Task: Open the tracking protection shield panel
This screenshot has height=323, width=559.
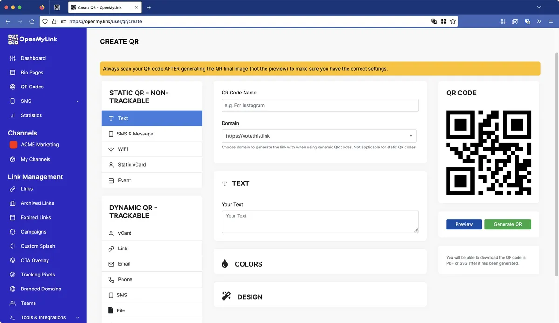Action: point(45,21)
